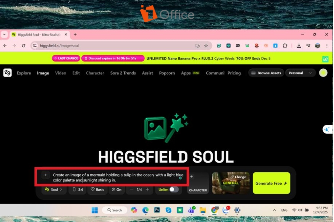The height and width of the screenshot is (222, 334).
Task: Select the Higgsfield Soul browser tab
Action: 39,35
